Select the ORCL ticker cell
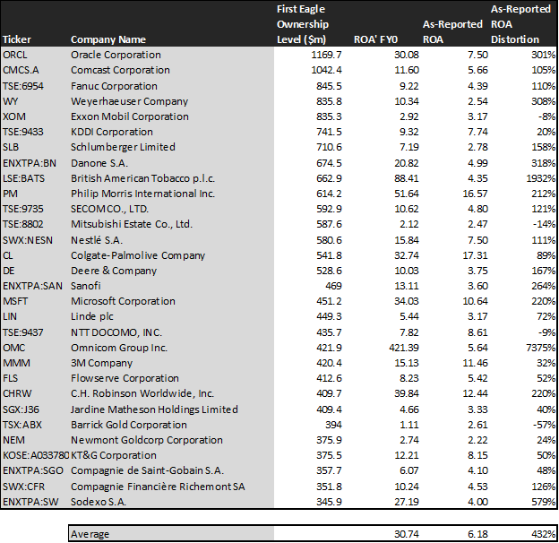559x543 pixels. 15,55
